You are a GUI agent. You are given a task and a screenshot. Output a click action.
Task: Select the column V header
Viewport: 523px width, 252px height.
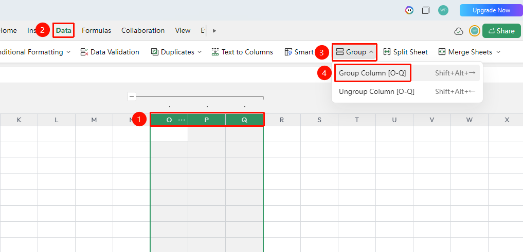coord(432,120)
